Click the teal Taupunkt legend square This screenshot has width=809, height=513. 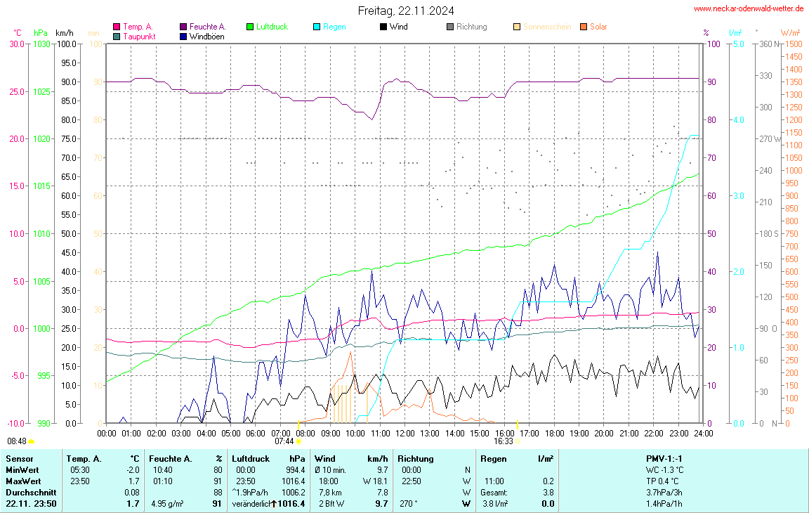coord(117,37)
